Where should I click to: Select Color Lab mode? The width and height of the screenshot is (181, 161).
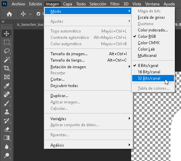[x=153, y=49]
